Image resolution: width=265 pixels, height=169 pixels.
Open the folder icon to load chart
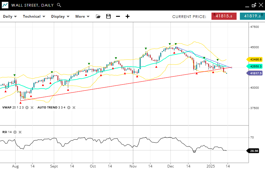(x=98, y=16)
